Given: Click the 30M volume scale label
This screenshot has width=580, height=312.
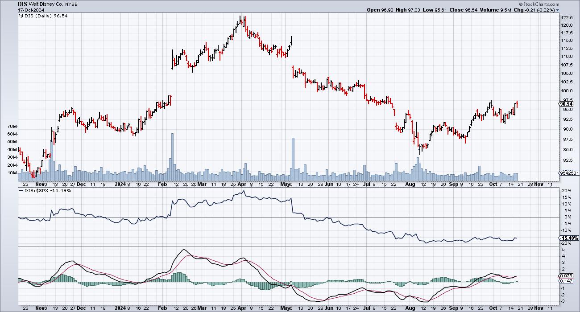Looking at the screenshot, I should pyautogui.click(x=12, y=157).
